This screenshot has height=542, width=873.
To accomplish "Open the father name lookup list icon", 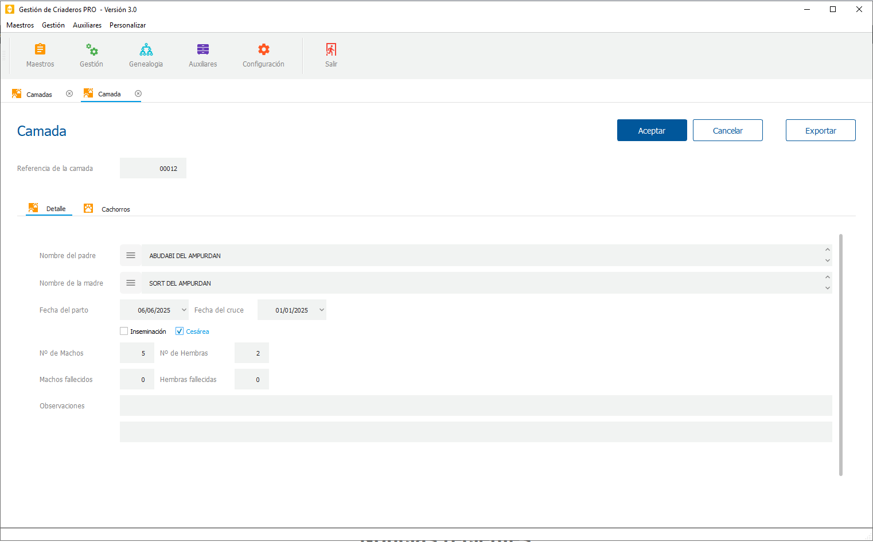I will coord(131,256).
